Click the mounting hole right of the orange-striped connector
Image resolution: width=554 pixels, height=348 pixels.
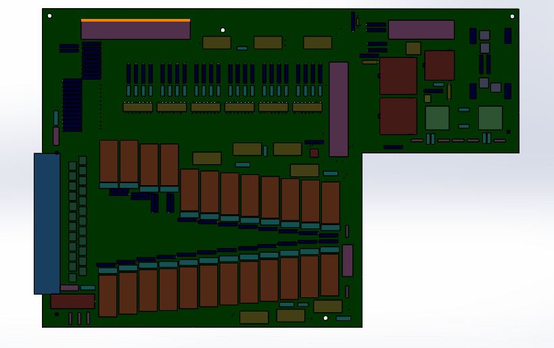click(223, 30)
